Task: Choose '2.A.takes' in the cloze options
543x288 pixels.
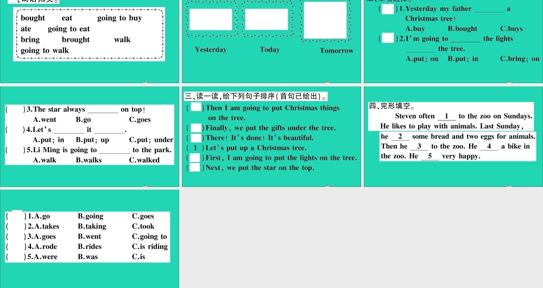Action: tap(43, 226)
